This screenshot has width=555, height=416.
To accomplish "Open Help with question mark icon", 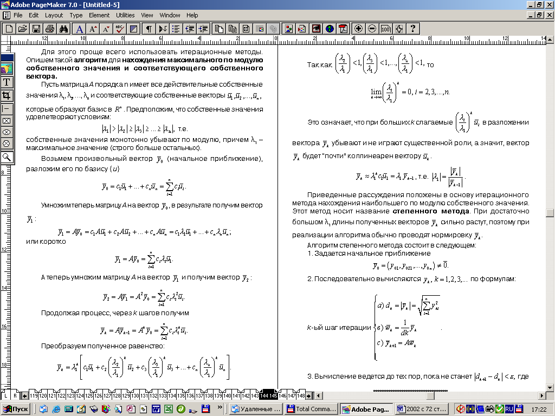I will 412,29.
